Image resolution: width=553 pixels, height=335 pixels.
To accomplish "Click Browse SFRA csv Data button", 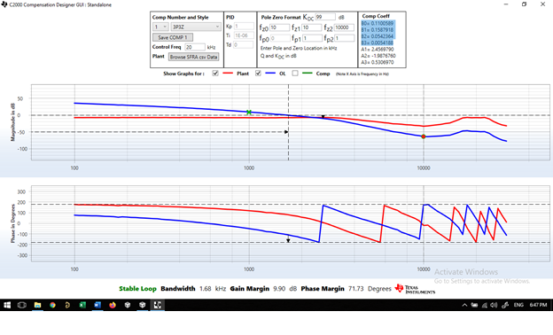I will 193,57.
